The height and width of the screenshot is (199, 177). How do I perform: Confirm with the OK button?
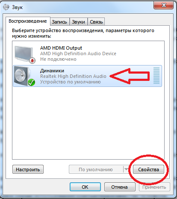pos(85,187)
